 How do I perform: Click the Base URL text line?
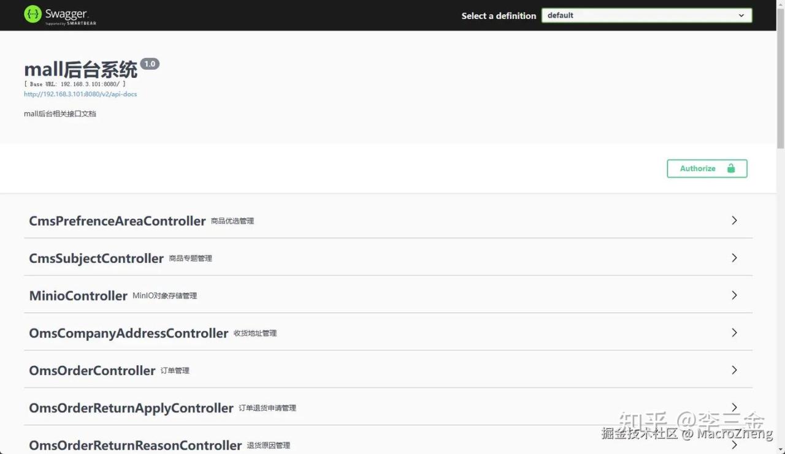(75, 84)
